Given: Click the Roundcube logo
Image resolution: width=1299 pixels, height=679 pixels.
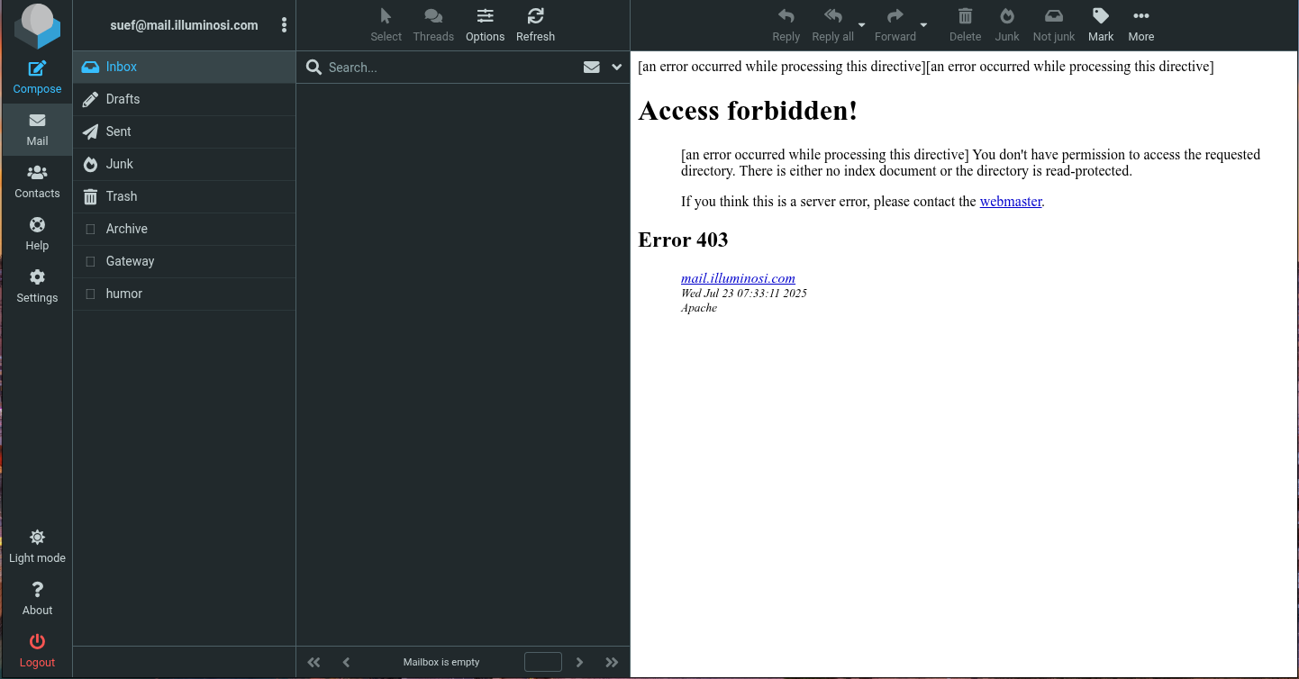Looking at the screenshot, I should click(x=37, y=26).
